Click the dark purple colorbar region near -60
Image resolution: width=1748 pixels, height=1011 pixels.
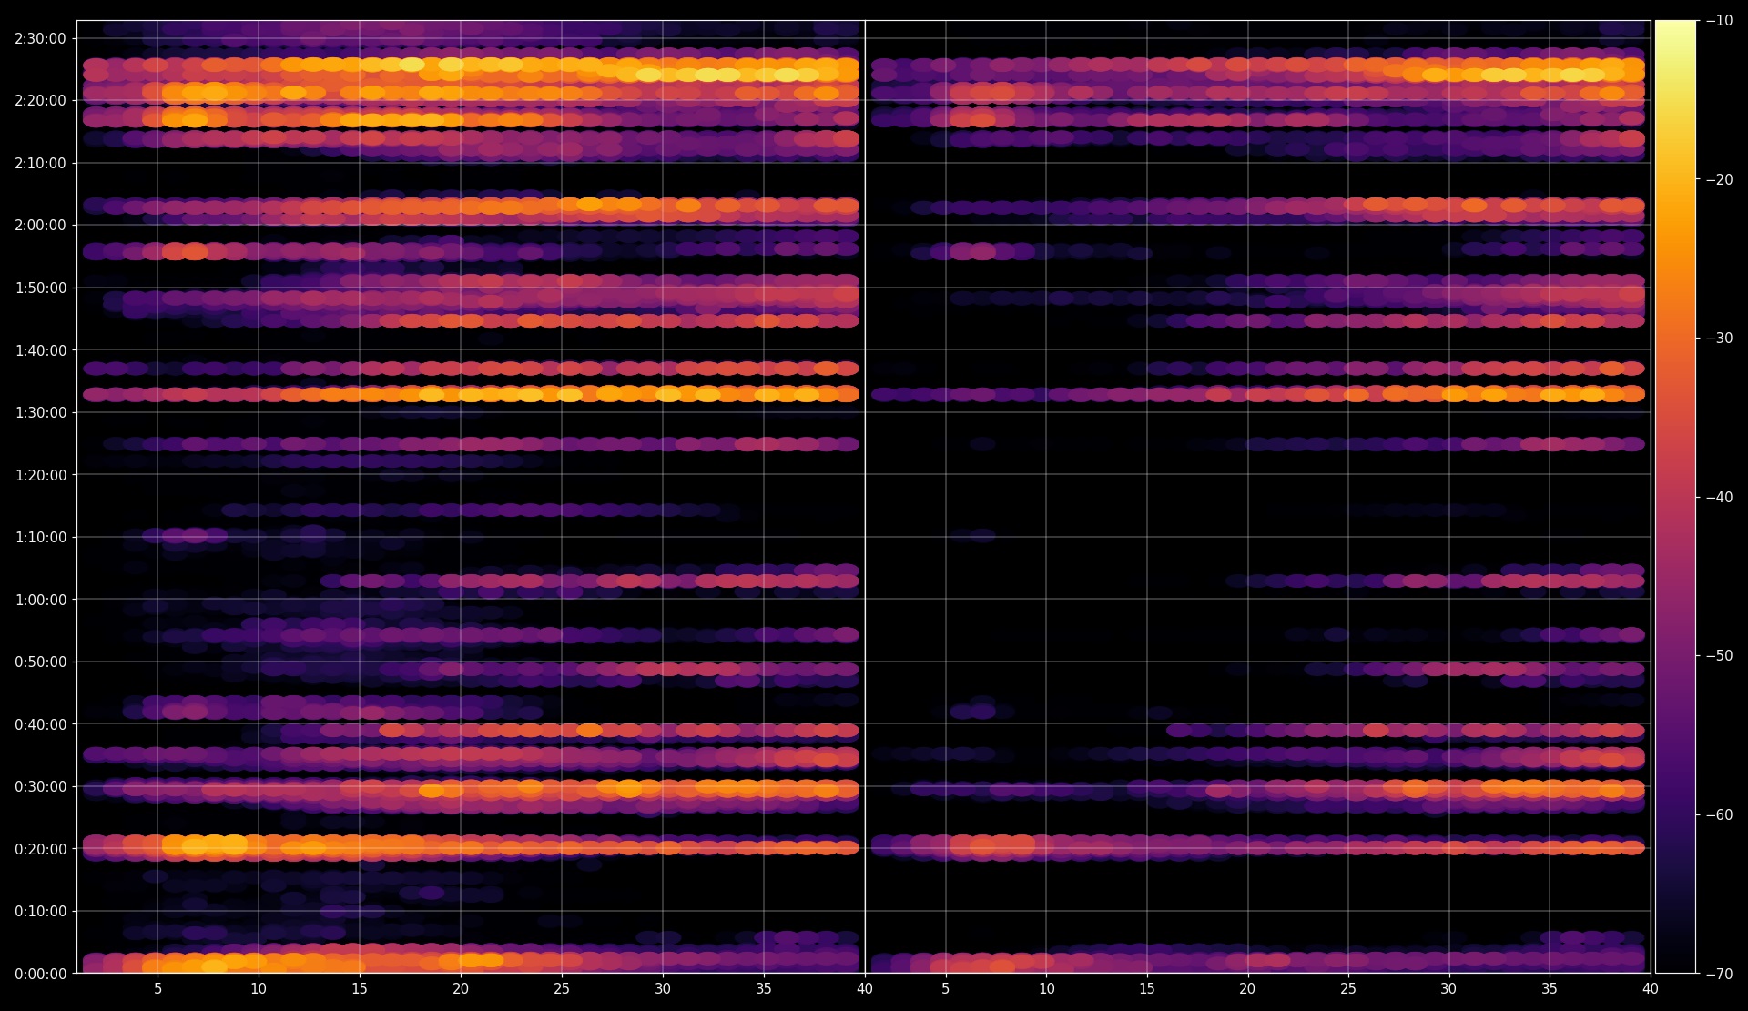point(1675,814)
